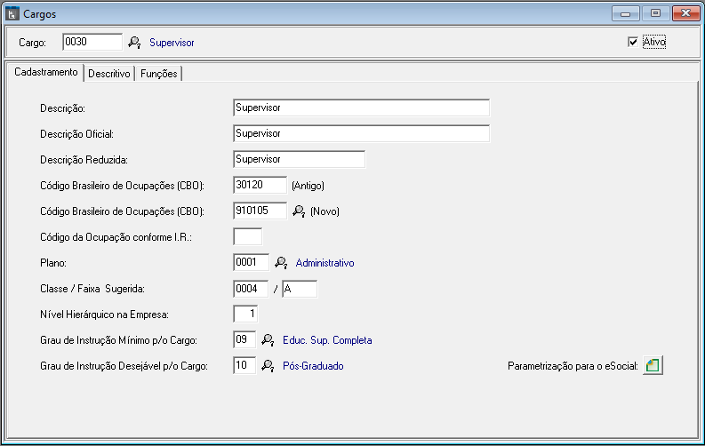Minimize the Cargos window
The width and height of the screenshot is (705, 446).
click(625, 13)
